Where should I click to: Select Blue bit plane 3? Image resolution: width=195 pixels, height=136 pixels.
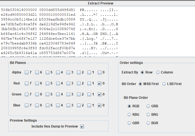click(68, 105)
